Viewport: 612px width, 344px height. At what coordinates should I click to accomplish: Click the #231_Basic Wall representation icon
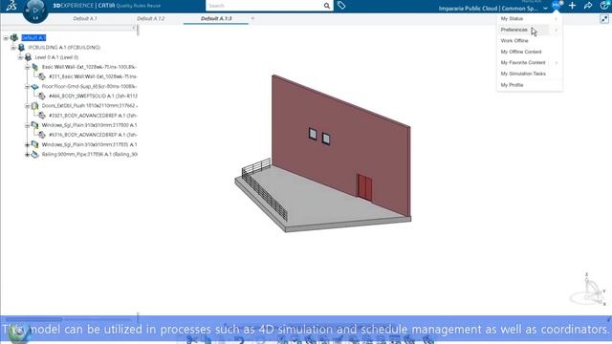(x=42, y=76)
